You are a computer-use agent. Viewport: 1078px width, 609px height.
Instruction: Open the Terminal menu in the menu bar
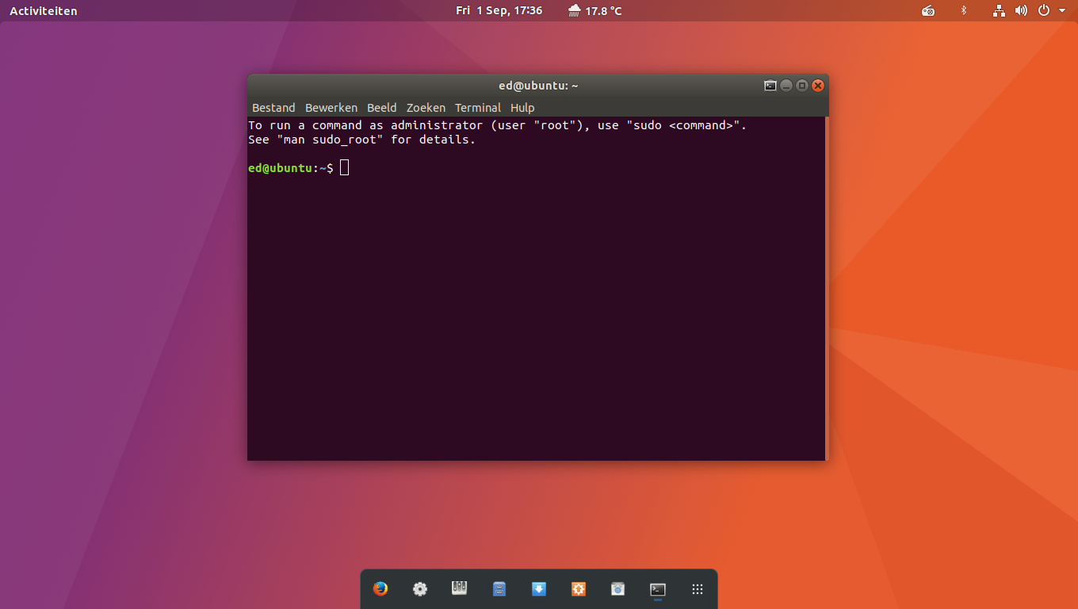pyautogui.click(x=478, y=108)
